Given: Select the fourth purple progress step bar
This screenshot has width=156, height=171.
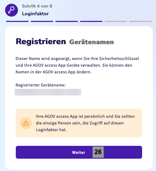Looking at the screenshot, I should [x=91, y=21].
